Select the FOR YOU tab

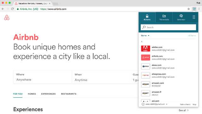[x=18, y=94]
